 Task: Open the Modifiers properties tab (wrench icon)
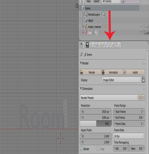pos(107,45)
